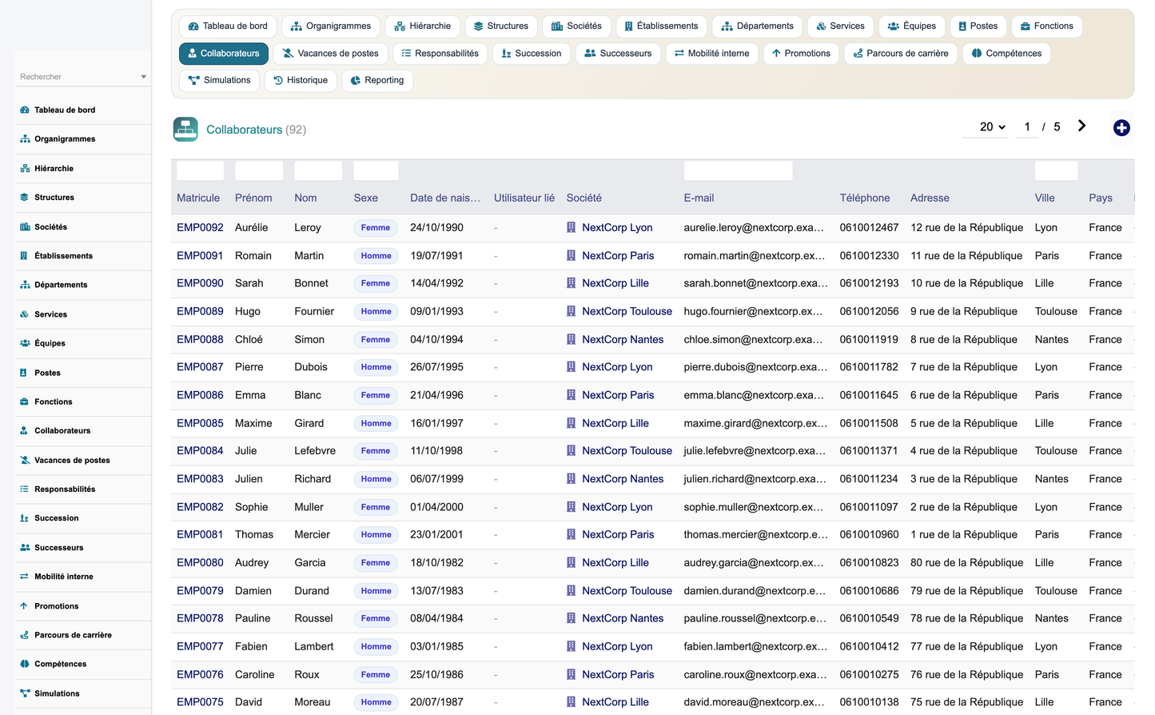The width and height of the screenshot is (1155, 715).
Task: Click the Départements sidebar icon
Action: tap(25, 285)
